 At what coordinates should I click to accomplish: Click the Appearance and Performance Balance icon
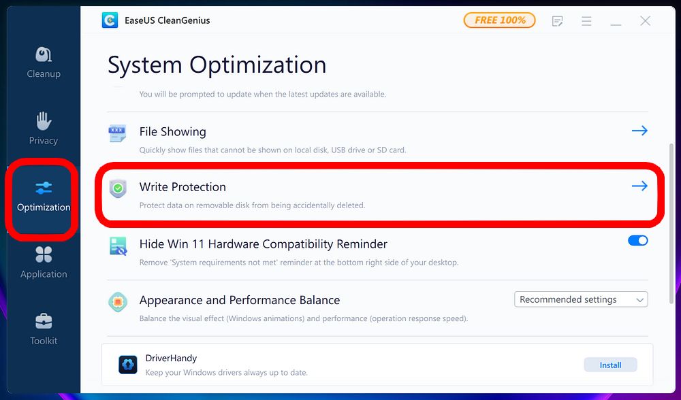coord(118,301)
